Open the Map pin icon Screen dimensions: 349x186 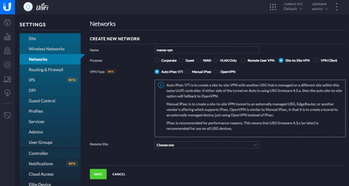click(x=7, y=51)
